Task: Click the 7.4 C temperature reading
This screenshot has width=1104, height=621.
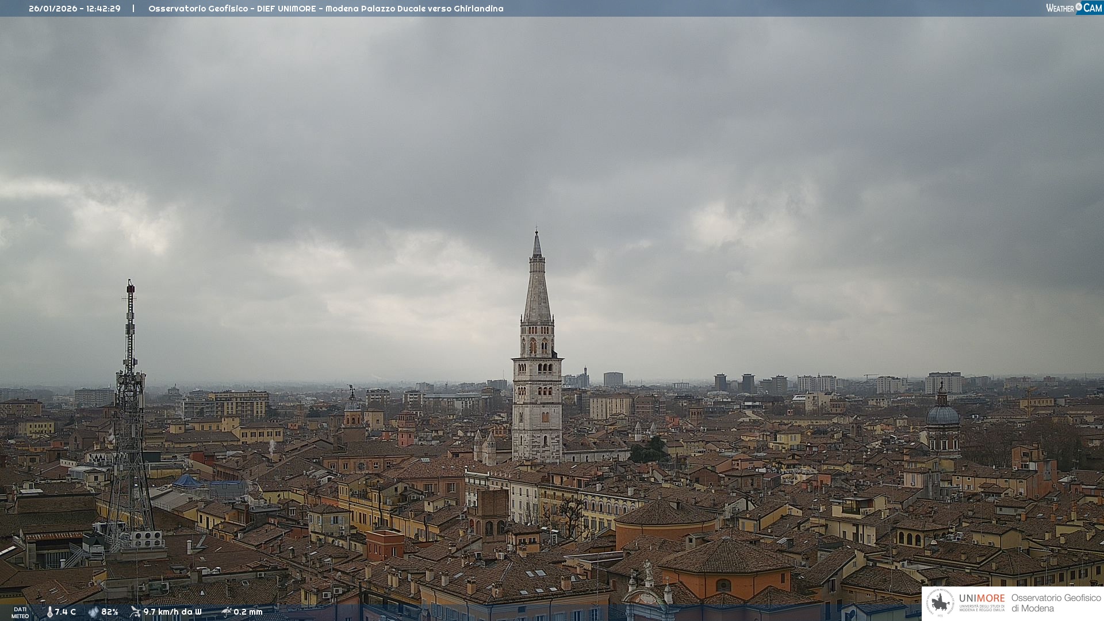Action: click(x=66, y=612)
